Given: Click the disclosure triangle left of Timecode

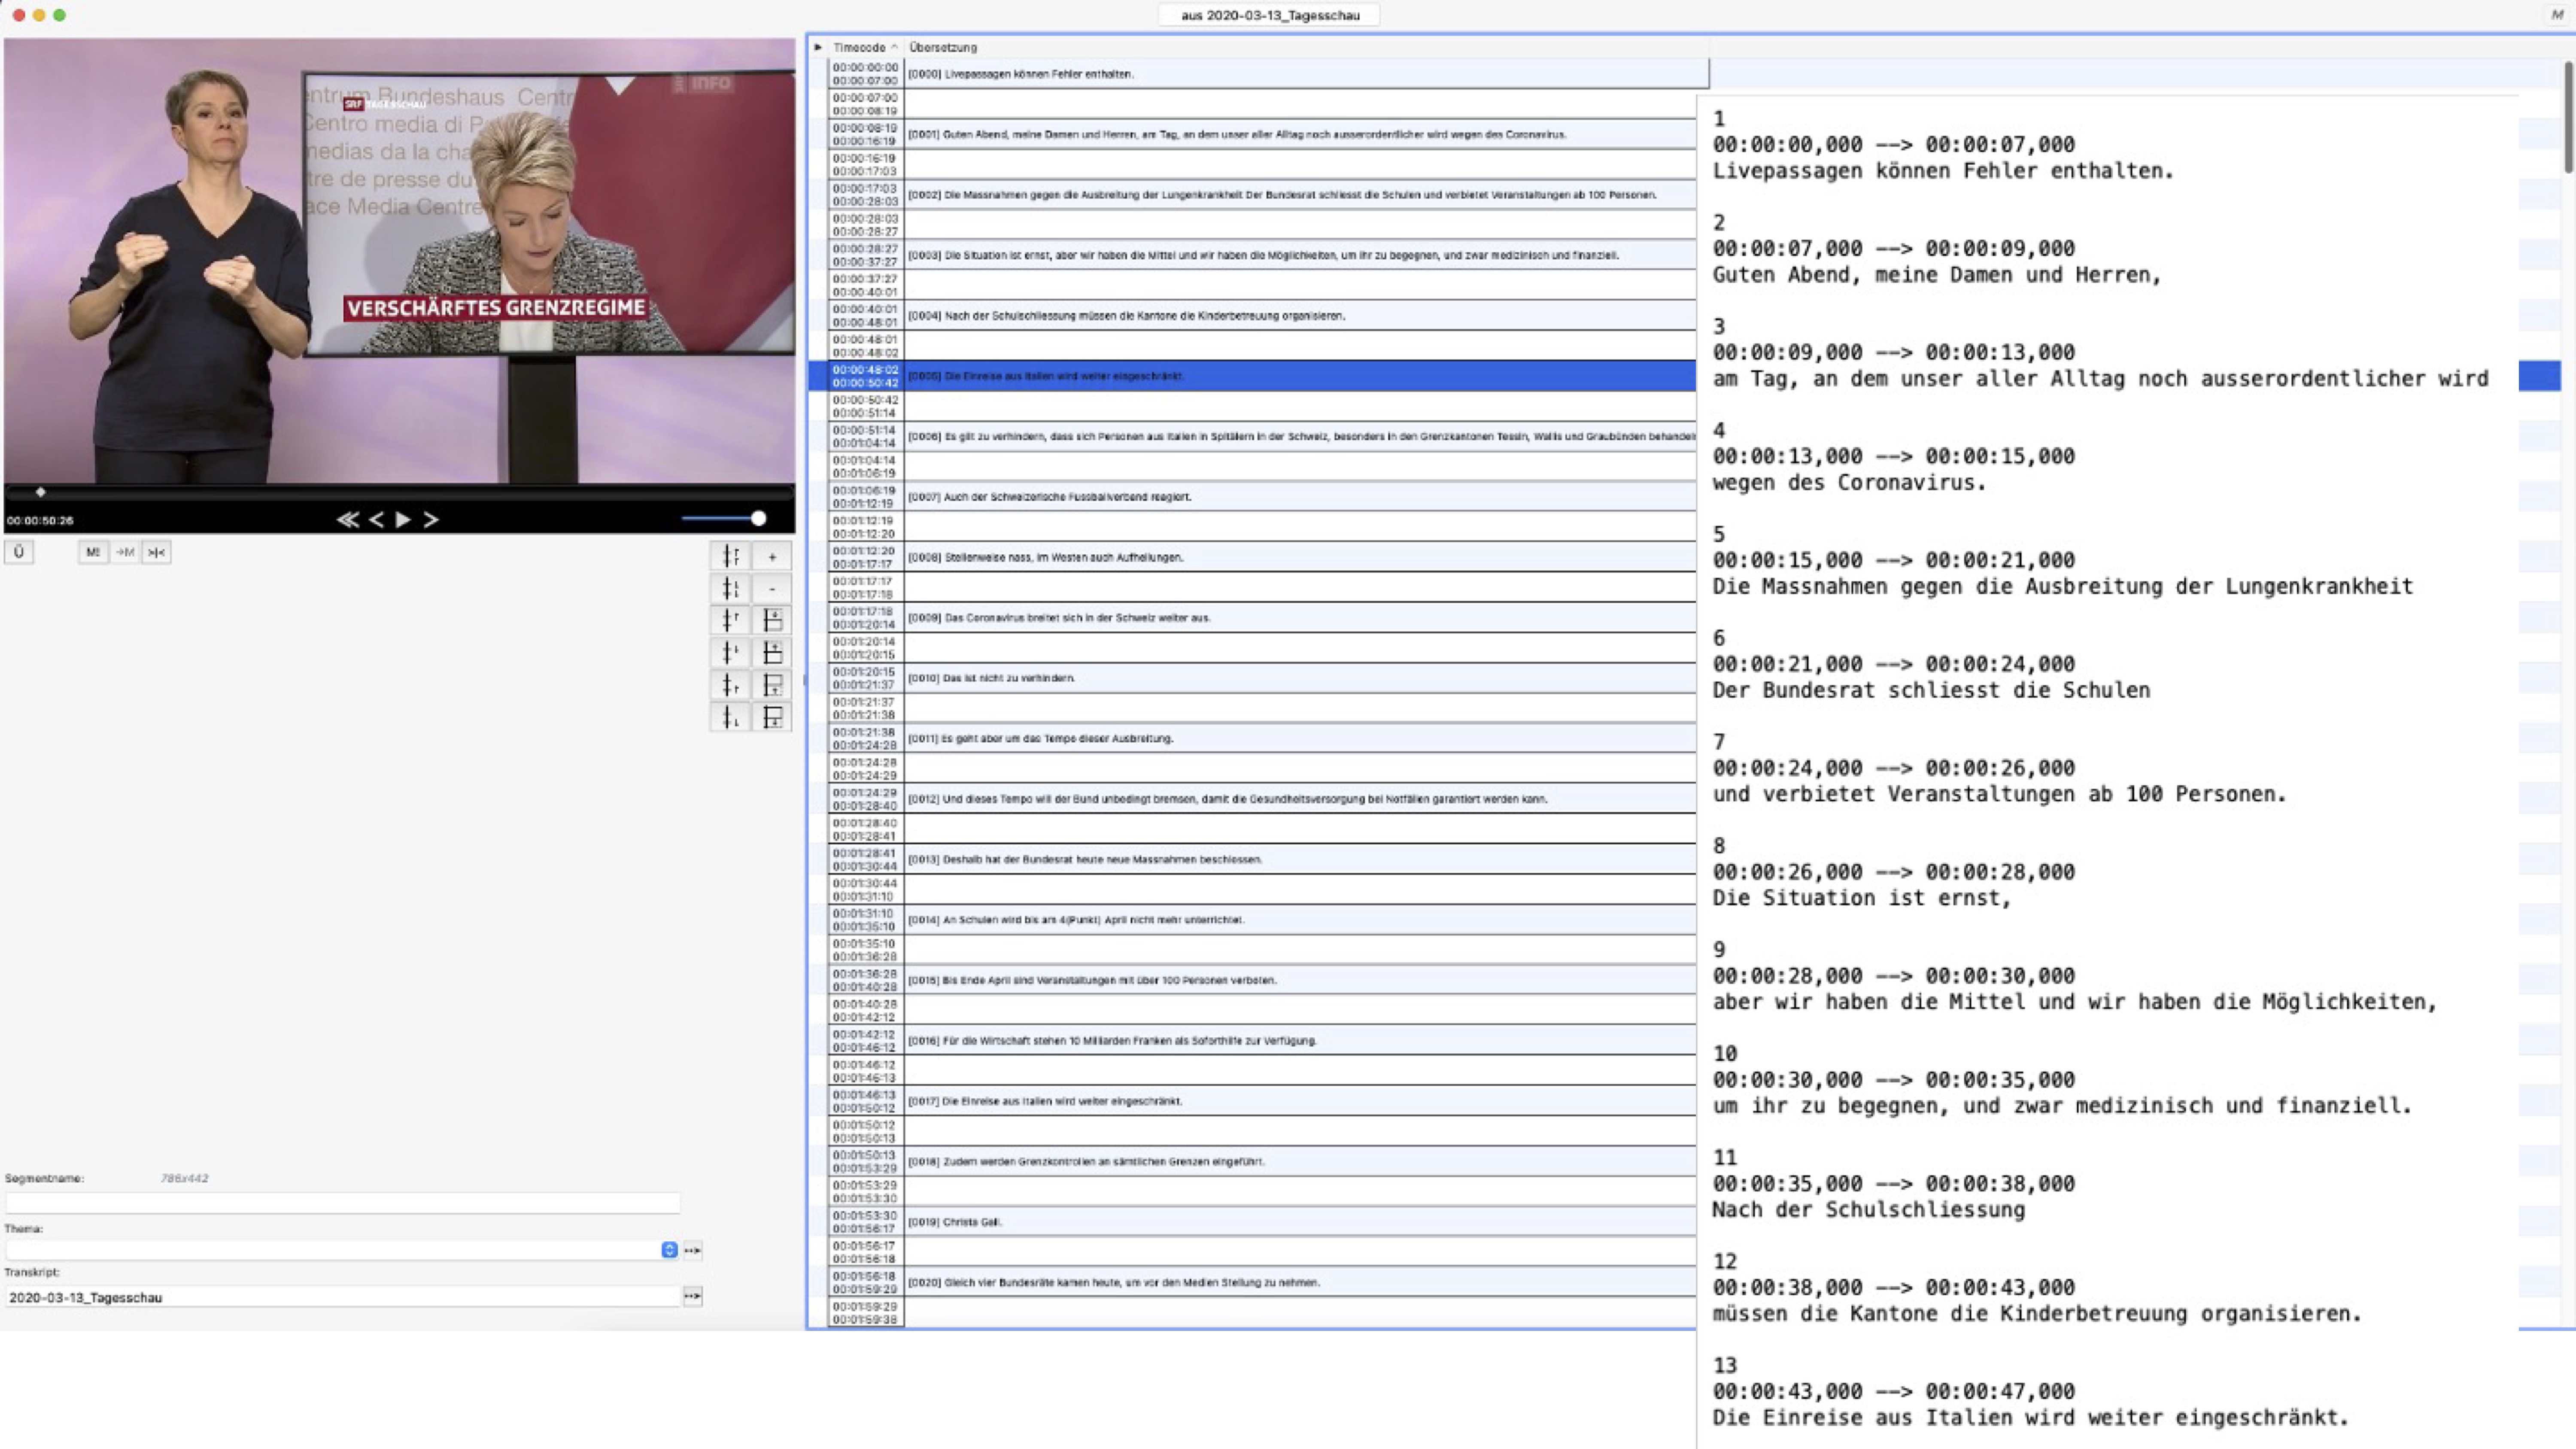Looking at the screenshot, I should (x=818, y=47).
